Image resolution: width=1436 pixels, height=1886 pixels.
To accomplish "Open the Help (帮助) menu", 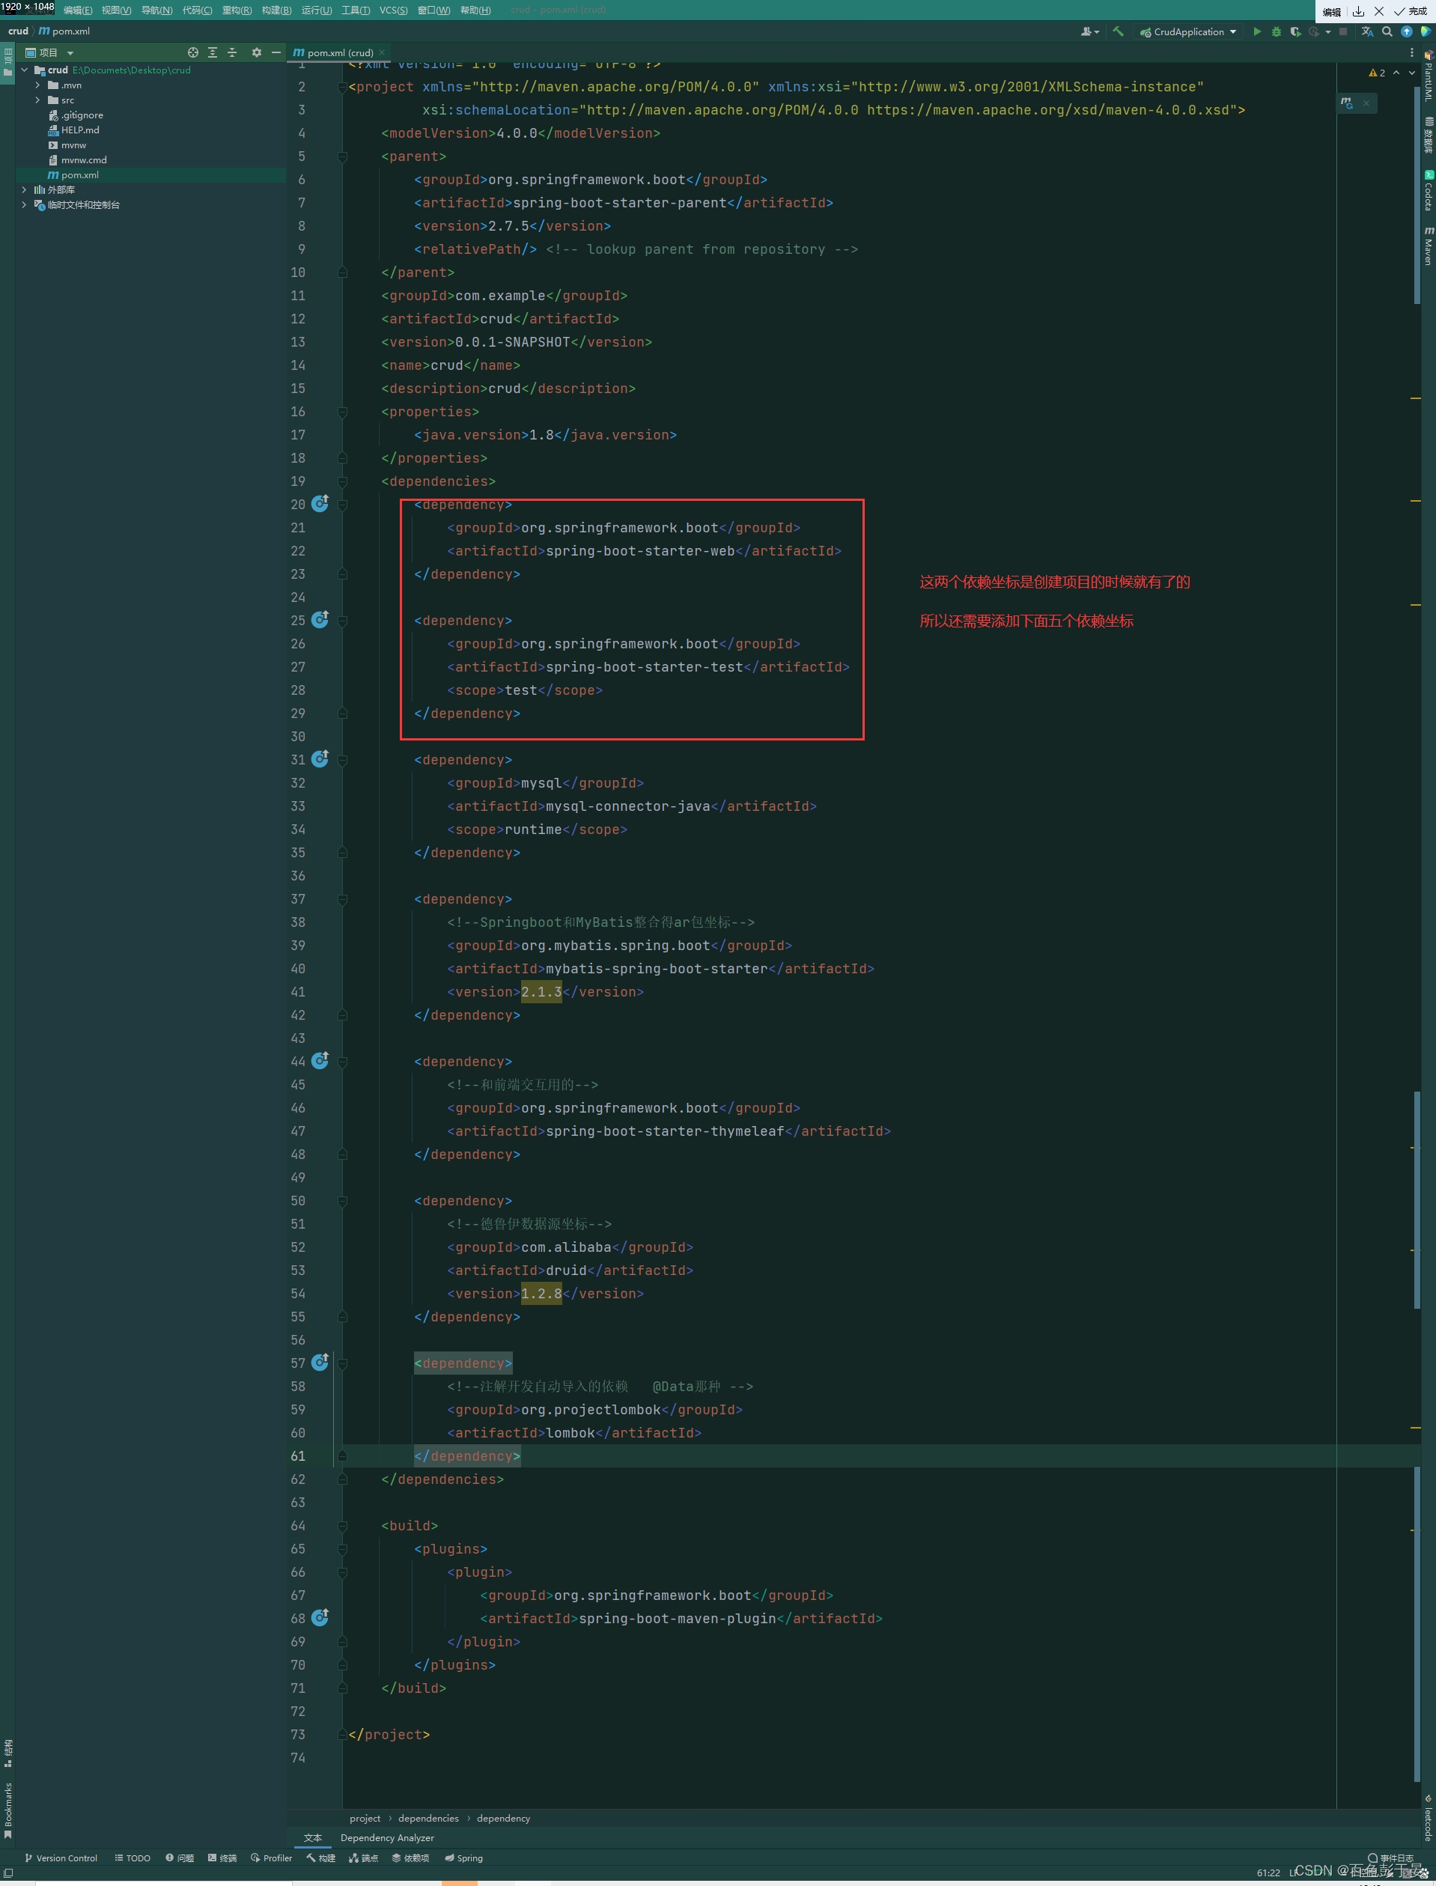I will (x=475, y=10).
